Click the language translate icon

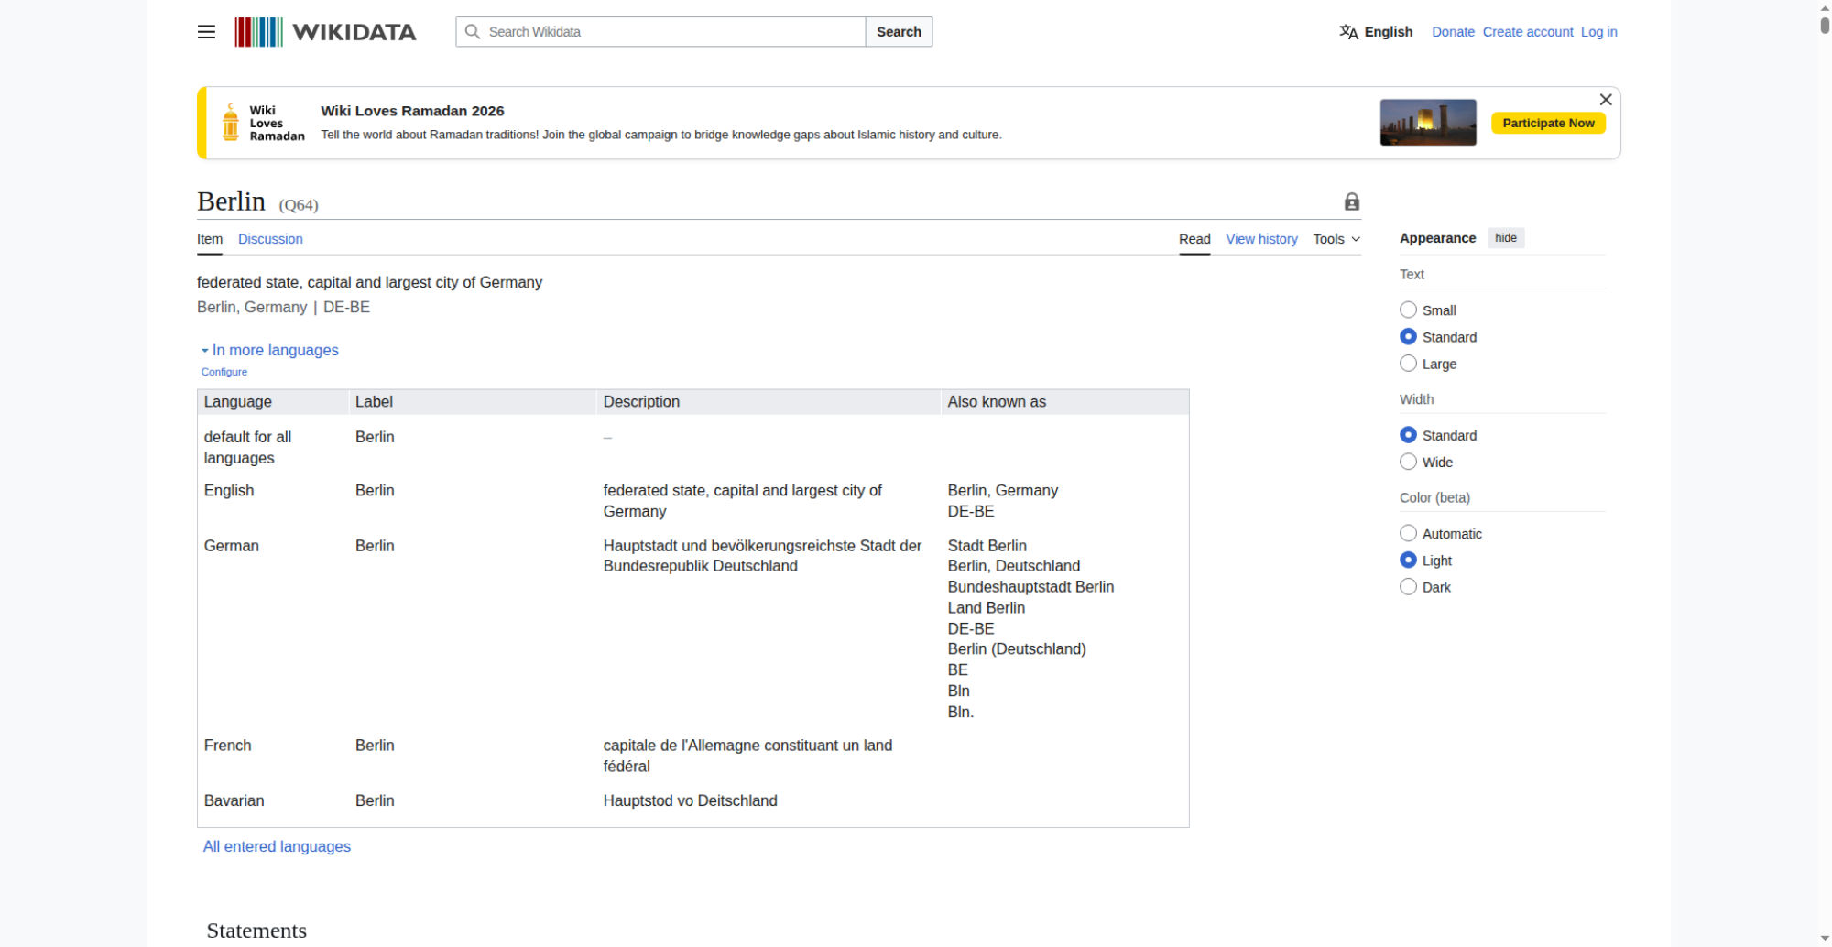pyautogui.click(x=1348, y=32)
